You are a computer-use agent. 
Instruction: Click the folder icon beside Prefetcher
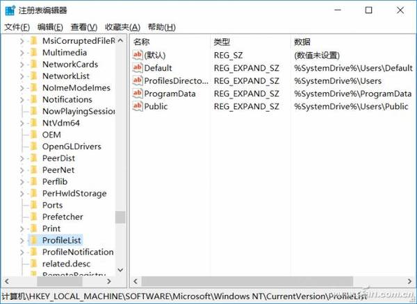pos(34,217)
